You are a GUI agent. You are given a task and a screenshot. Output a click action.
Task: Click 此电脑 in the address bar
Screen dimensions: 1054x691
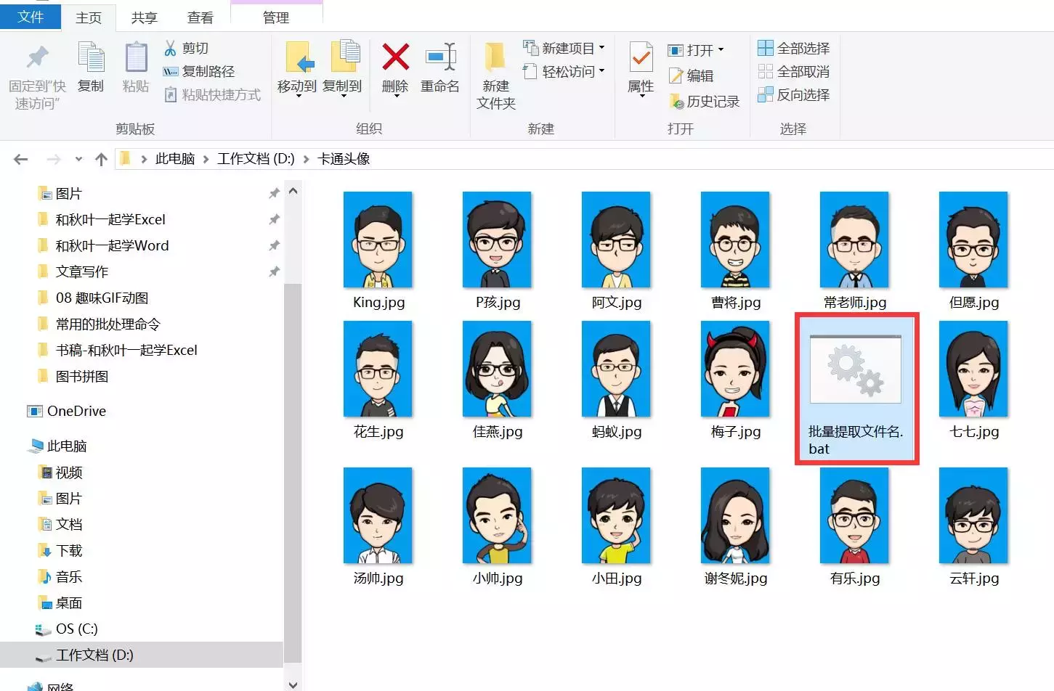175,158
